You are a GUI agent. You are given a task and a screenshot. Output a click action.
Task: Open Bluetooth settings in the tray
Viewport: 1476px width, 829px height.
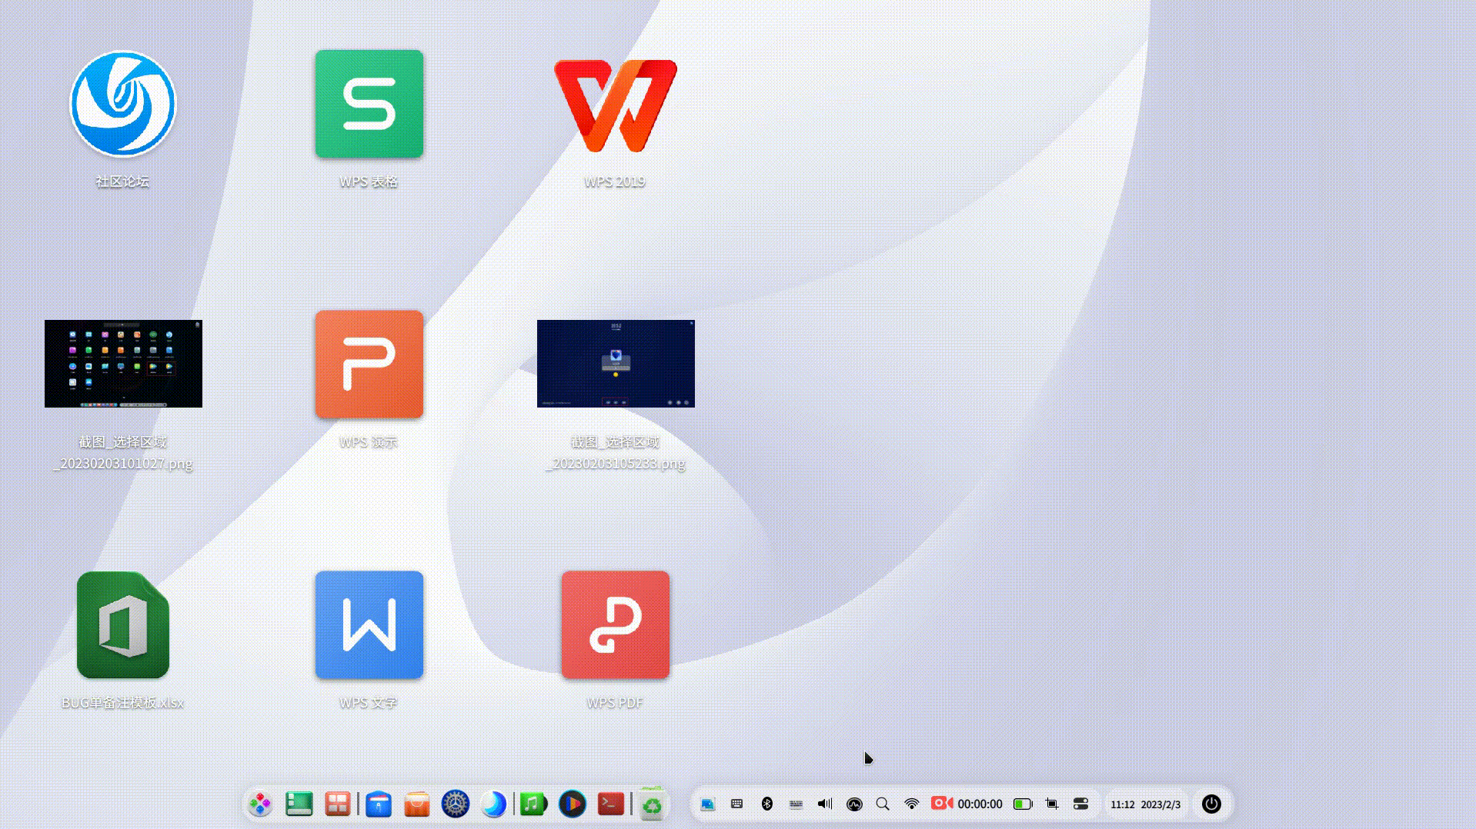point(766,804)
